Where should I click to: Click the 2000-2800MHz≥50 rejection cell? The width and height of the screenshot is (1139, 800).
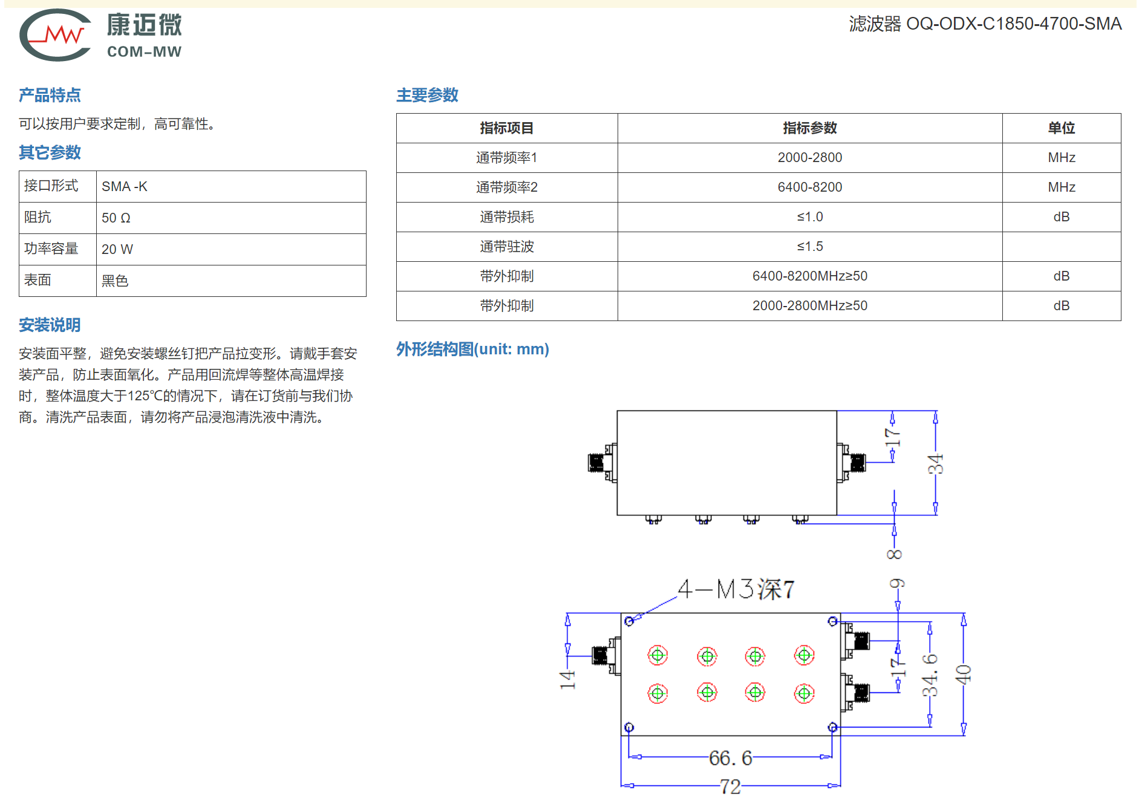[x=810, y=306]
